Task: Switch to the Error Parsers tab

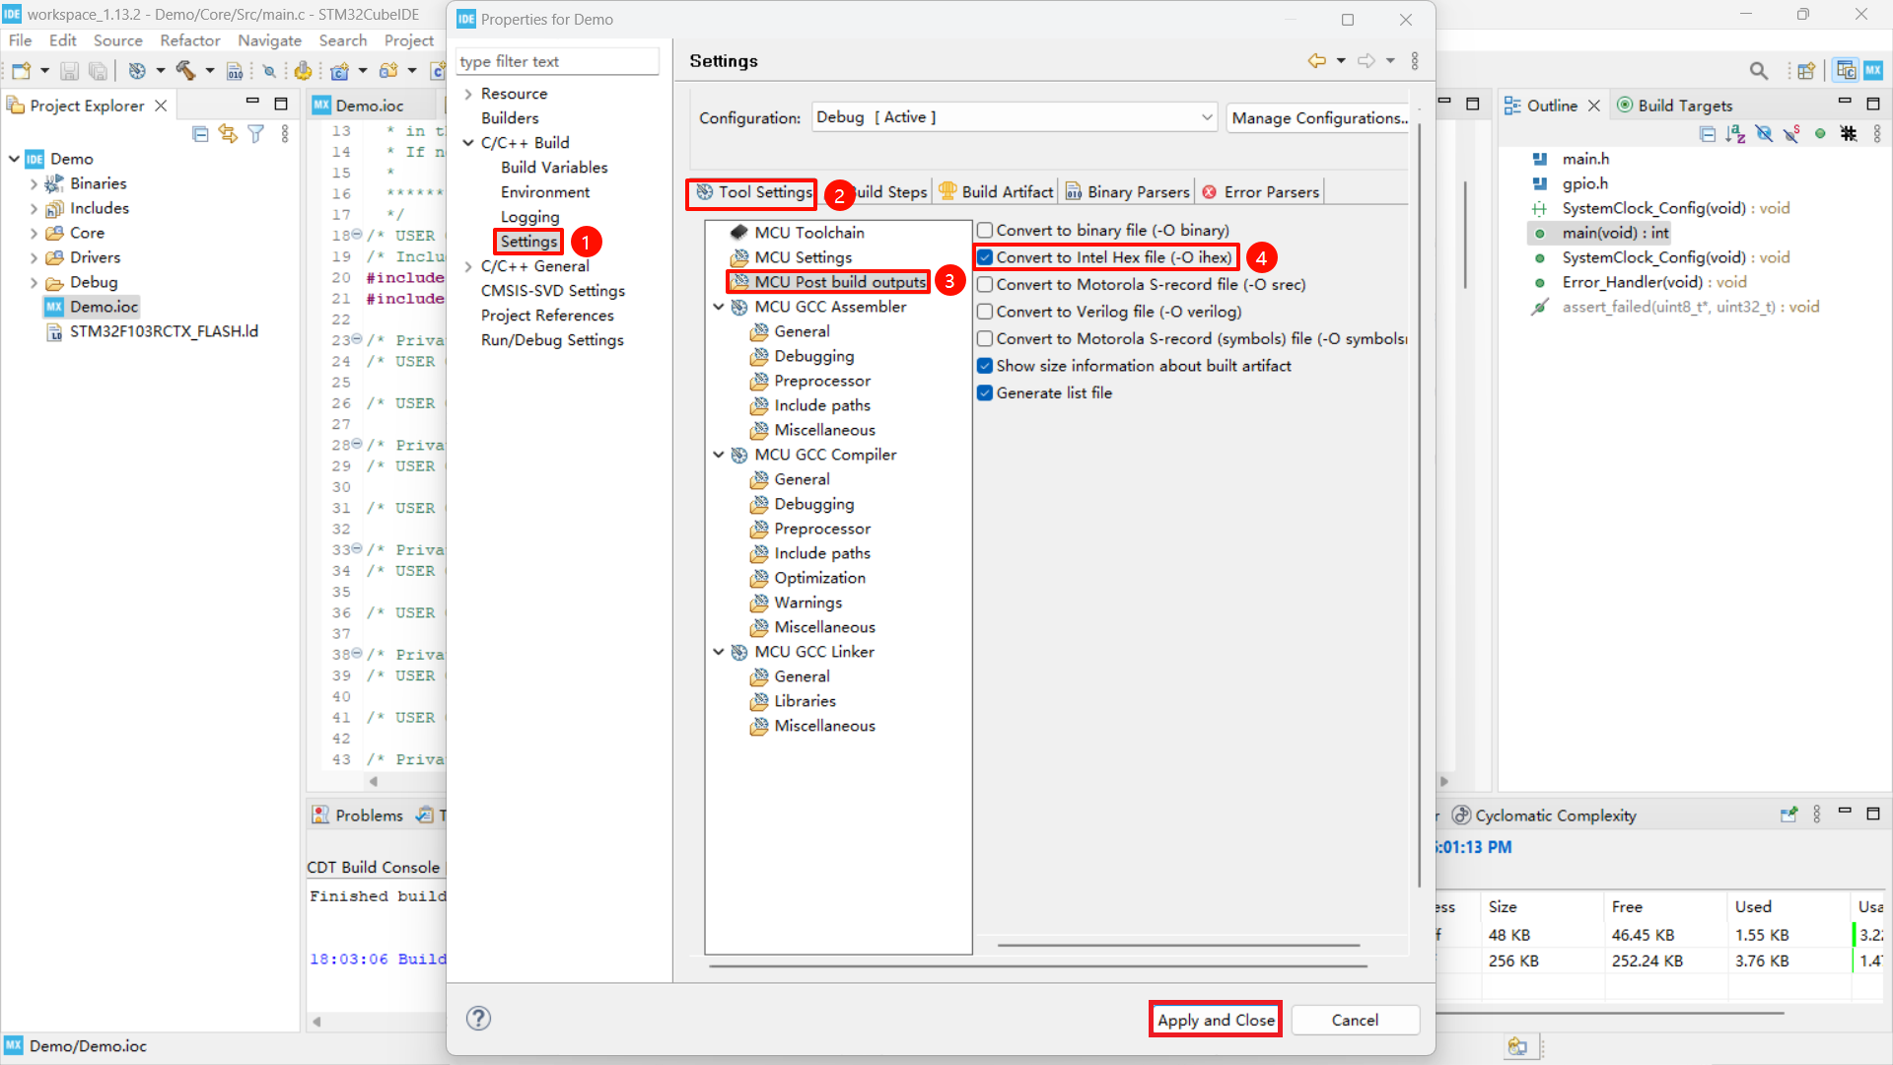Action: point(1260,192)
